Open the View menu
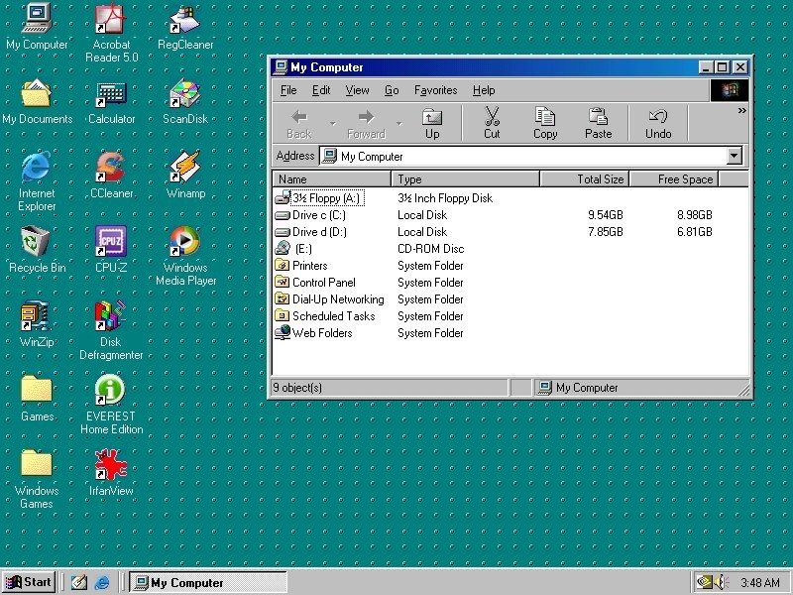This screenshot has width=793, height=595. (357, 90)
